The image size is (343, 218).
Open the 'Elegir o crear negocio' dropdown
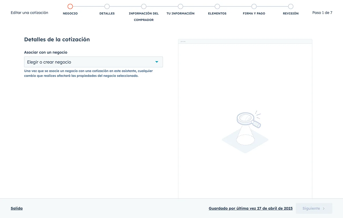click(x=93, y=62)
